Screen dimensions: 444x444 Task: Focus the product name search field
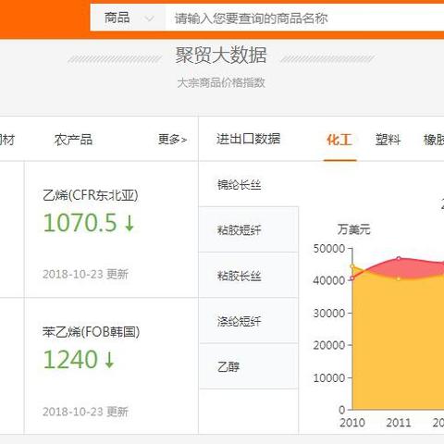tap(304, 18)
